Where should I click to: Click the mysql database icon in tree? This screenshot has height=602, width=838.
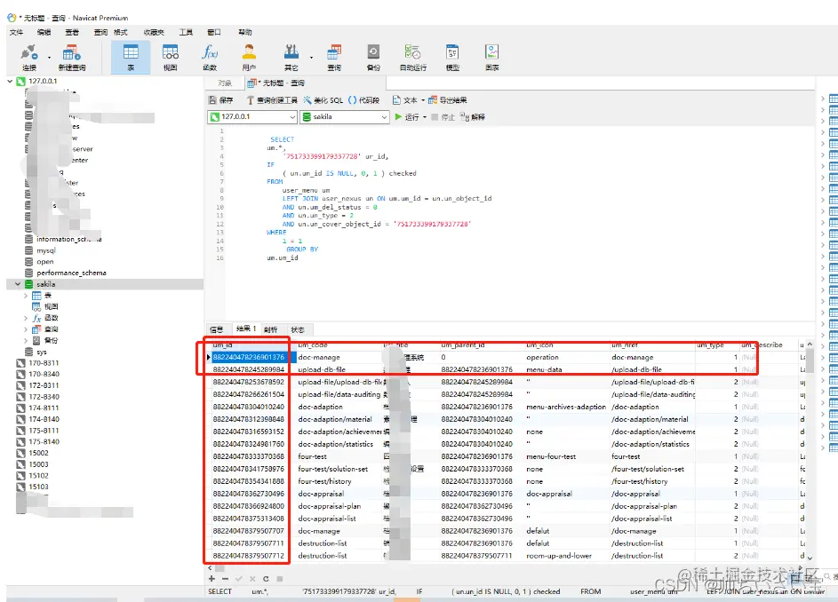pyautogui.click(x=28, y=250)
